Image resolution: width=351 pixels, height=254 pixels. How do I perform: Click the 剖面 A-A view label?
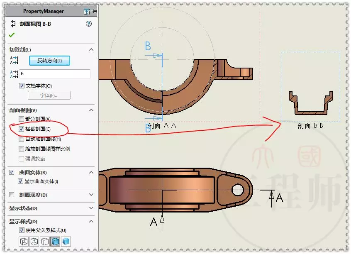[162, 126]
